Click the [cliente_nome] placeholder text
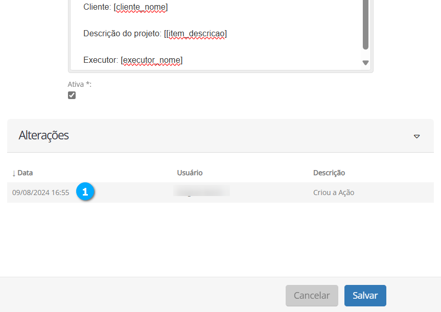The height and width of the screenshot is (312, 441). (141, 7)
